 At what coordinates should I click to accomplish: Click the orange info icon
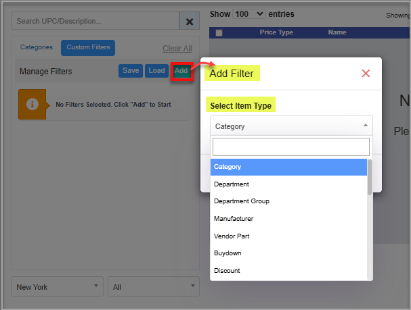pos(31,105)
